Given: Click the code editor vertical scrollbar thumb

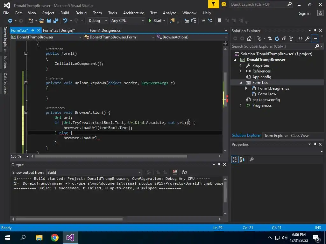Looking at the screenshot, I should 225,90.
